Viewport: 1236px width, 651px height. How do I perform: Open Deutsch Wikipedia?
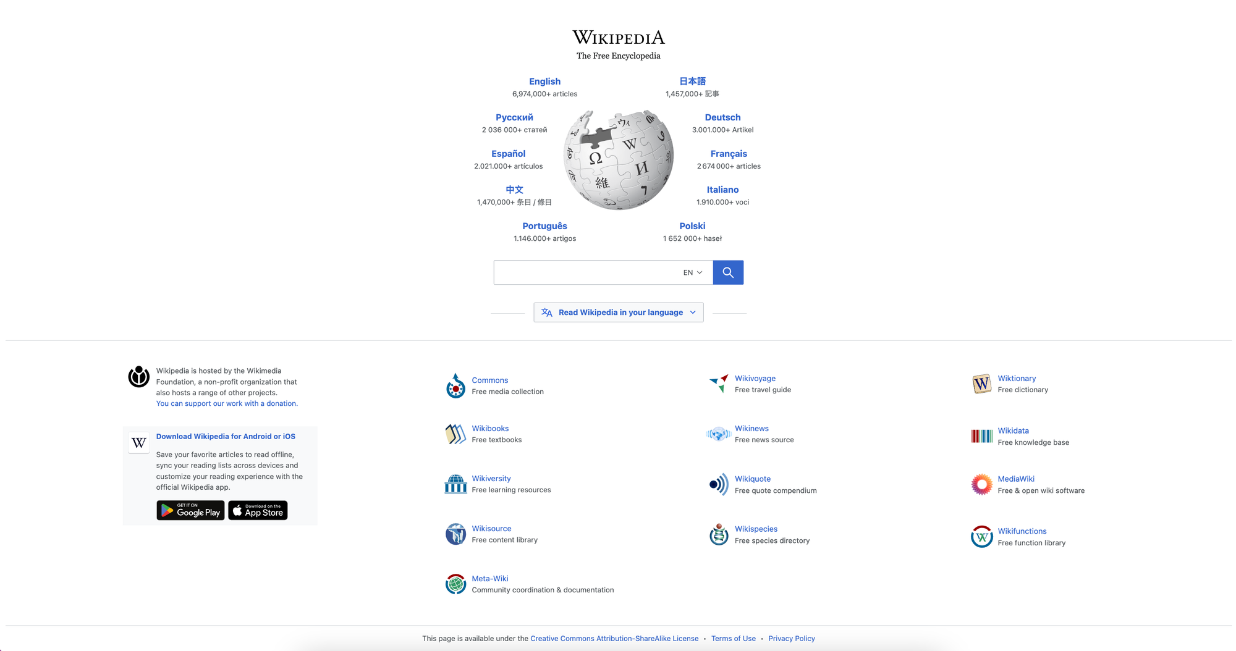click(722, 117)
